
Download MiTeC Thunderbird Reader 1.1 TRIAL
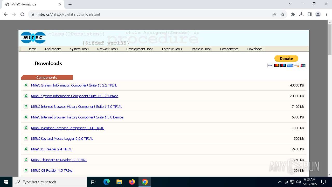point(59,160)
